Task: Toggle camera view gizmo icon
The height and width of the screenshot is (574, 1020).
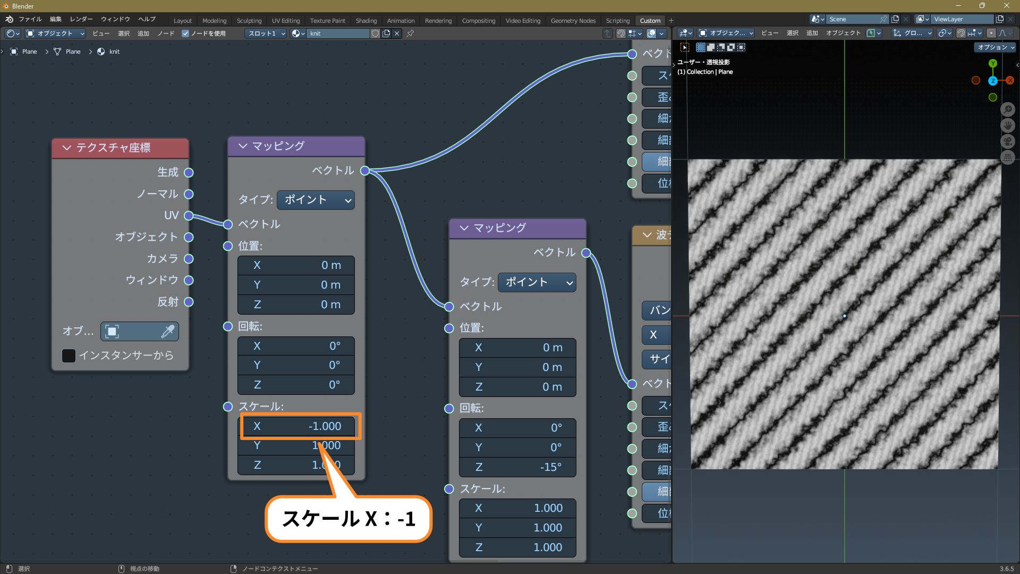Action: [x=1008, y=141]
